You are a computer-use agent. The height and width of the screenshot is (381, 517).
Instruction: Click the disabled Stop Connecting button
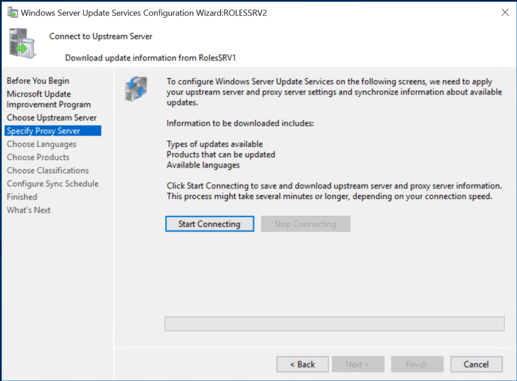[305, 224]
